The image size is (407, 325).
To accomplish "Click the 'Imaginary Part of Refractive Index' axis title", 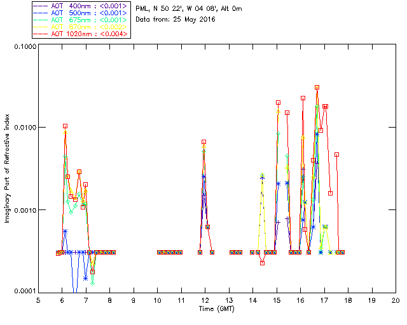I will point(7,168).
